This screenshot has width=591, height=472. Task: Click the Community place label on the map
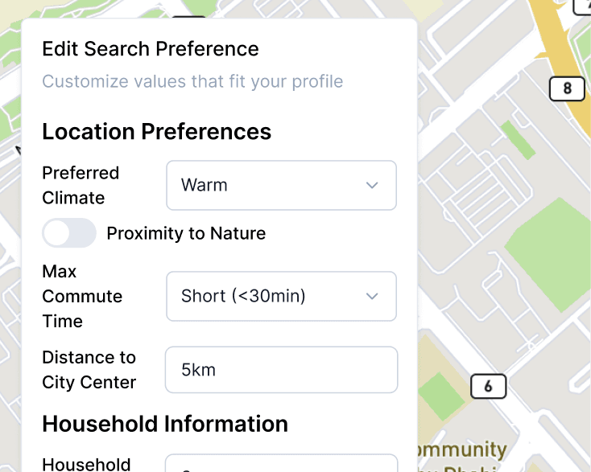point(463,449)
